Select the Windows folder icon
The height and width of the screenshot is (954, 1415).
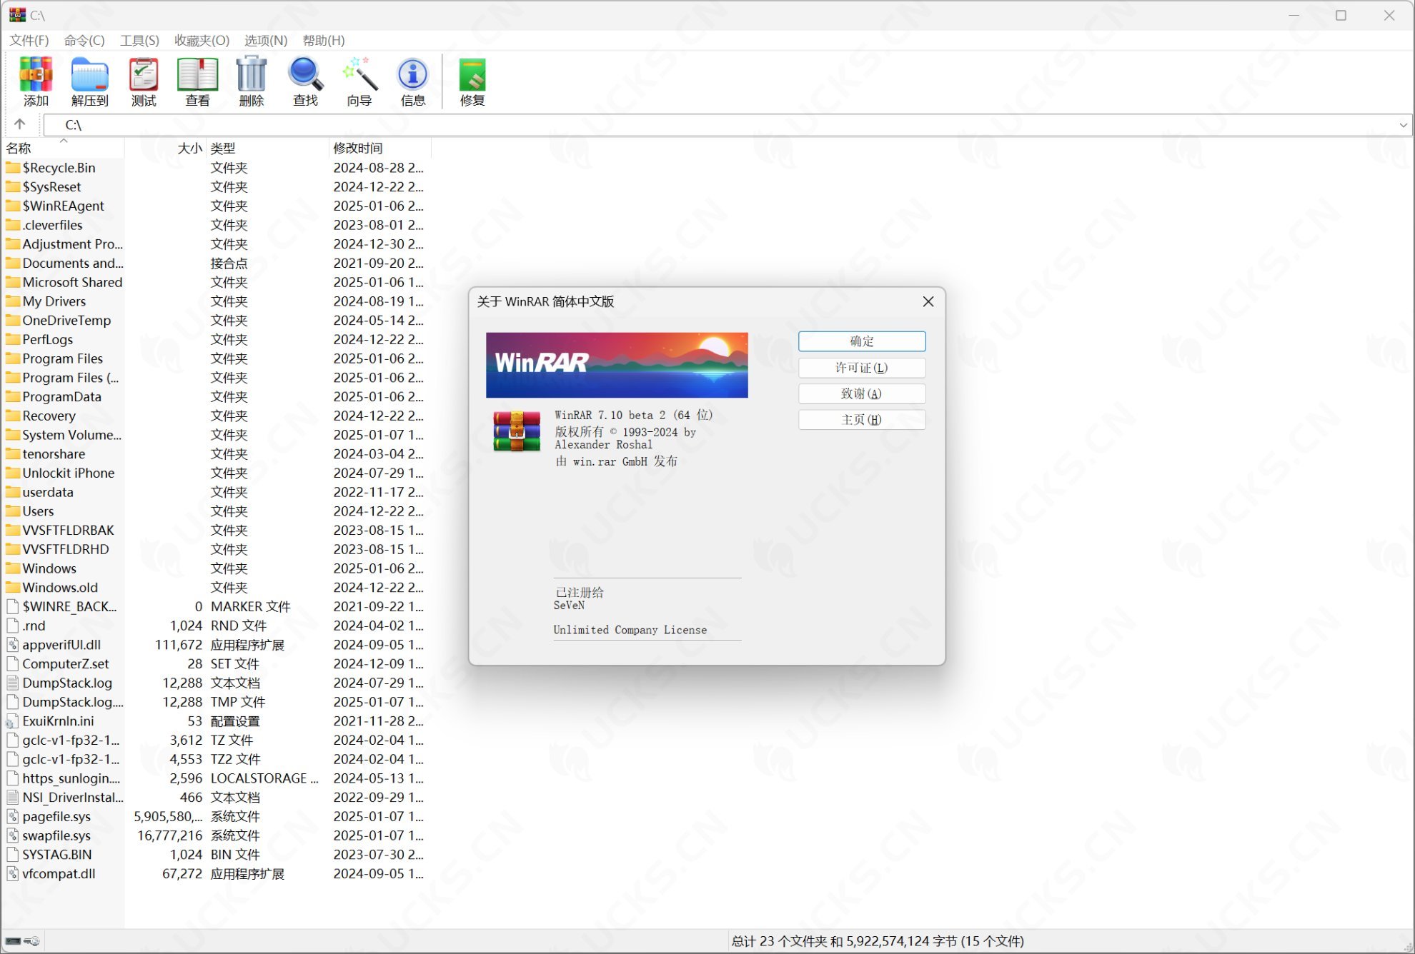tap(13, 568)
